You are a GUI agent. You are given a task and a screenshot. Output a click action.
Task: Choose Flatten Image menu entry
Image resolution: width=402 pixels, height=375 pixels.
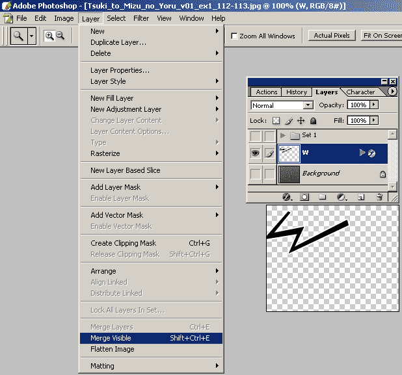point(151,349)
